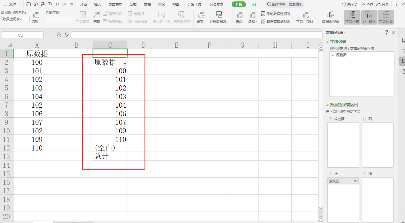Switch to the 设计 (Design) tab
This screenshot has width=405, height=223.
coord(254,4)
